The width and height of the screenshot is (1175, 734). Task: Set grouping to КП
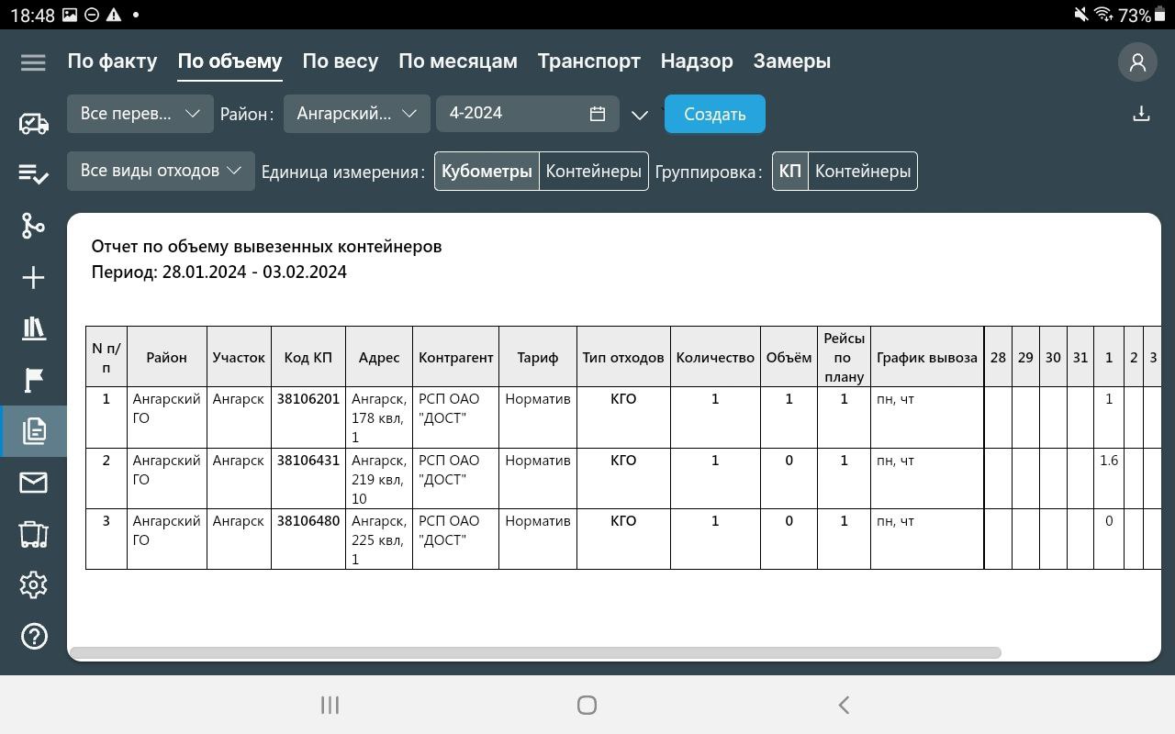789,172
